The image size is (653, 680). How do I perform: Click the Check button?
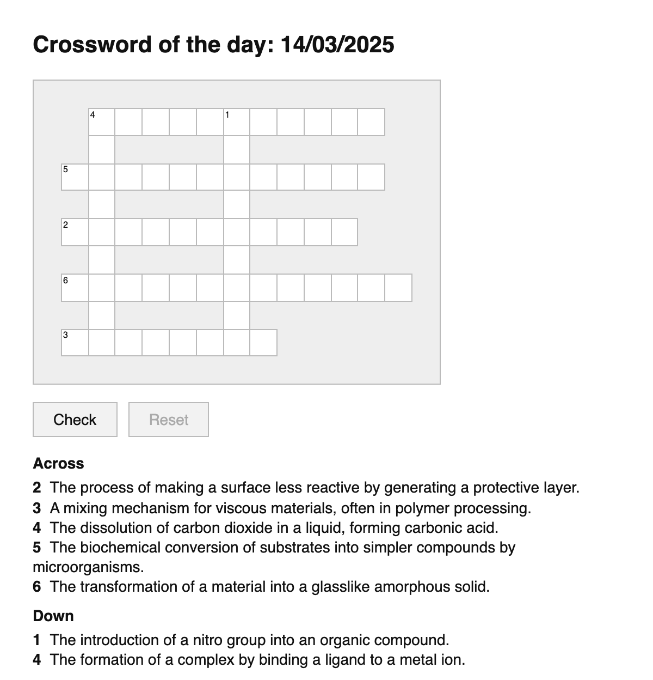[75, 420]
